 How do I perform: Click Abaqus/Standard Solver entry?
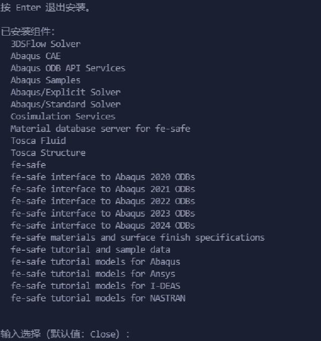66,104
